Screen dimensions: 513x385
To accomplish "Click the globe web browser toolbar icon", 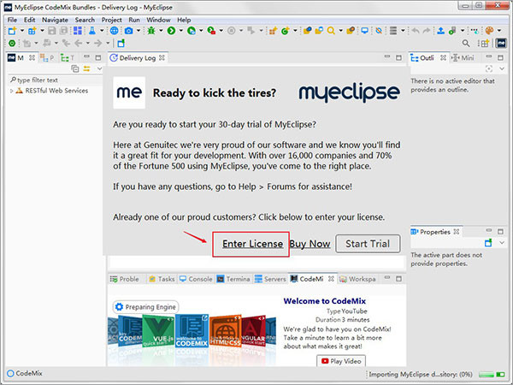I will (113, 31).
